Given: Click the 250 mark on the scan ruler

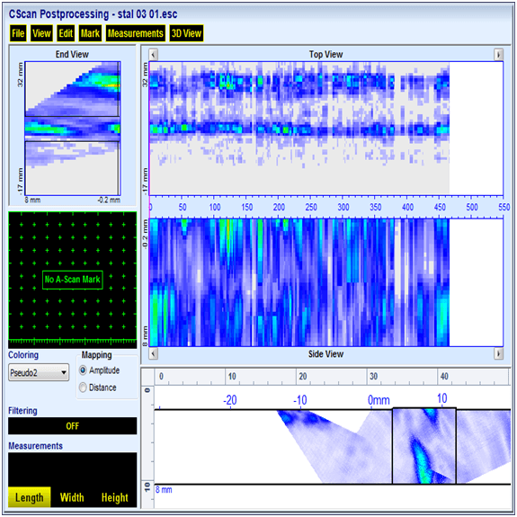Looking at the screenshot, I should tap(311, 207).
